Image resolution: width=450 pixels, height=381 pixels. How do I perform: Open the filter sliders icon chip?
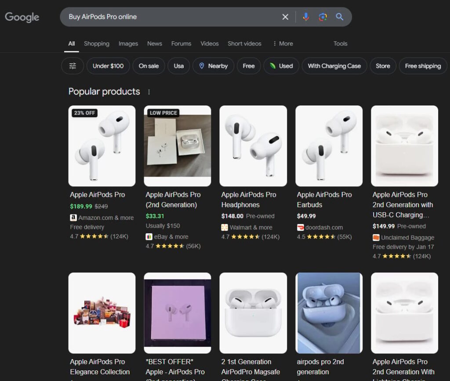73,66
